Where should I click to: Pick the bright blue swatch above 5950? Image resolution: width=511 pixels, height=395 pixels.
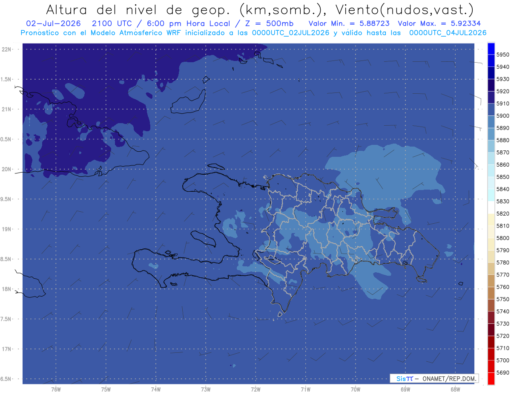tap(491, 49)
